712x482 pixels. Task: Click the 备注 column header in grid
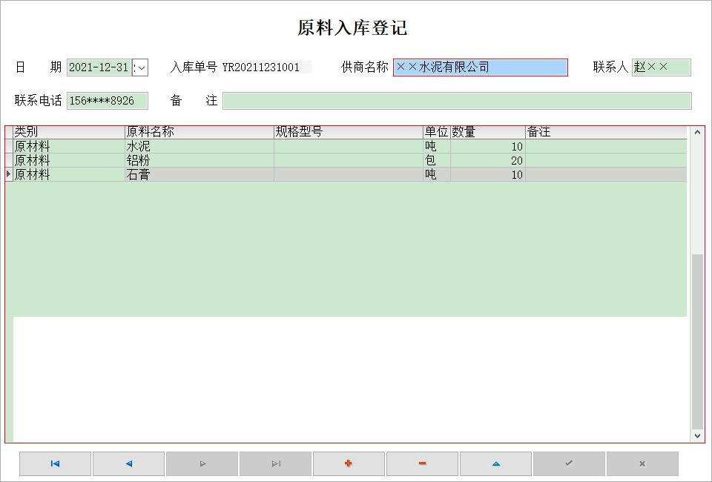click(x=606, y=132)
